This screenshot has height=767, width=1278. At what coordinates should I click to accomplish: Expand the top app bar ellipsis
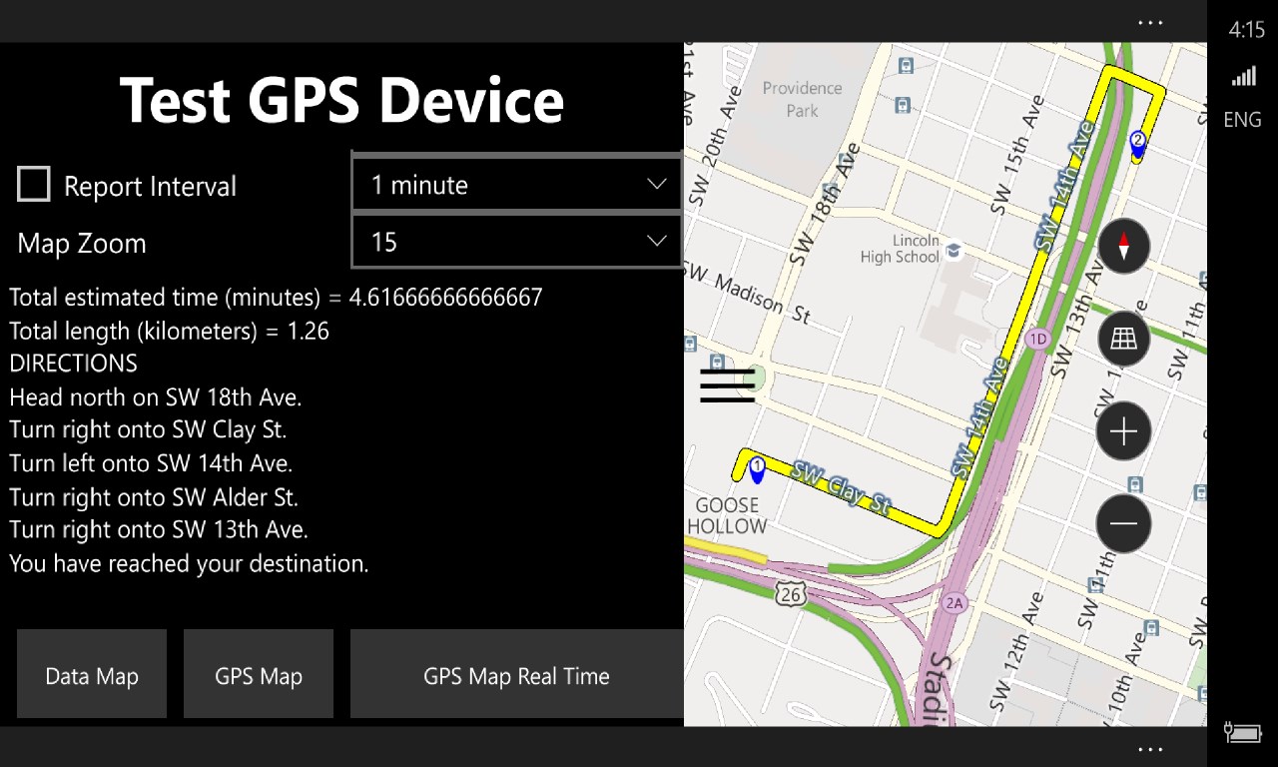pyautogui.click(x=1150, y=22)
